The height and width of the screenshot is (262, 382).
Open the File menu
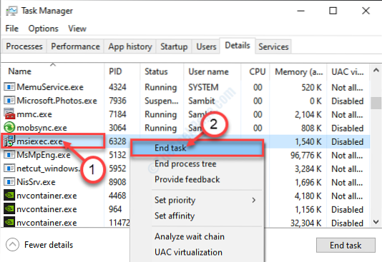(12, 29)
